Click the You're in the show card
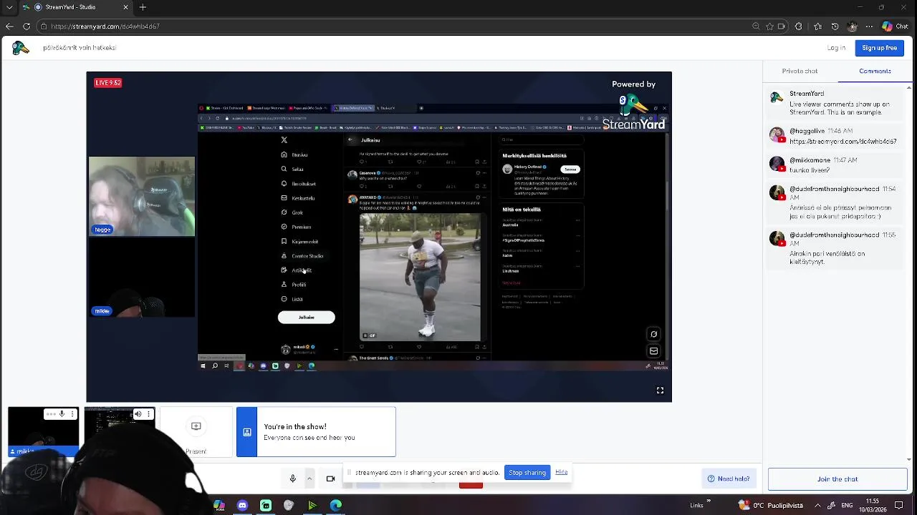The width and height of the screenshot is (917, 515). click(316, 432)
